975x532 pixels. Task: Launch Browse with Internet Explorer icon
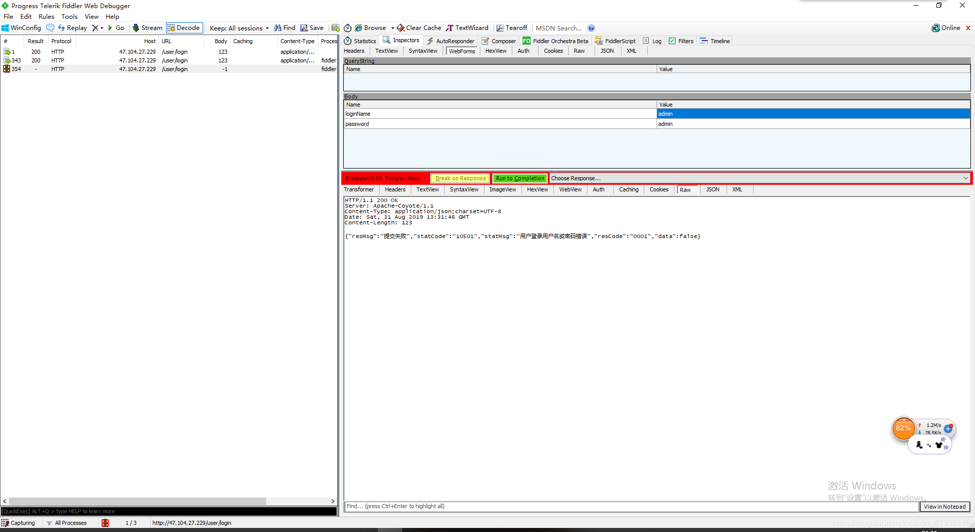click(371, 28)
